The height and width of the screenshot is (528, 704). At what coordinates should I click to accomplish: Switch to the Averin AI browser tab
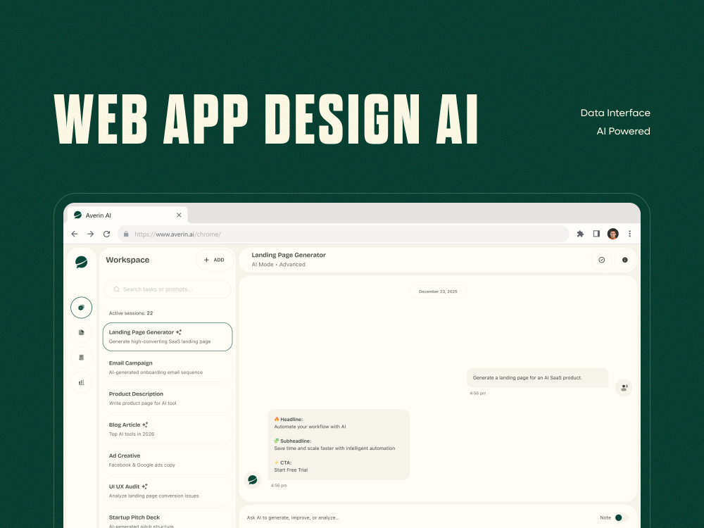127,215
